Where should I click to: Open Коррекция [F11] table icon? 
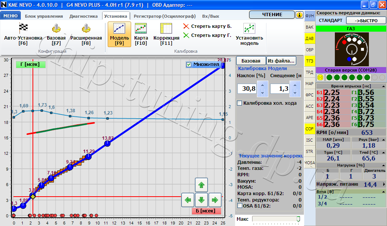[166, 28]
